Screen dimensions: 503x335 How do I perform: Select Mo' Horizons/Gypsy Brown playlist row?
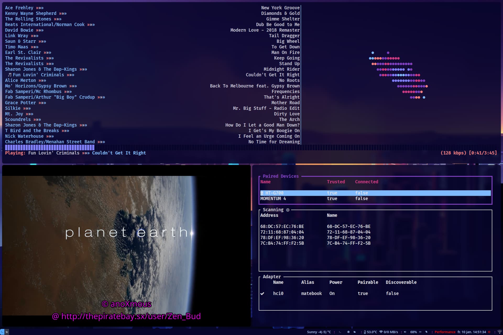point(153,86)
